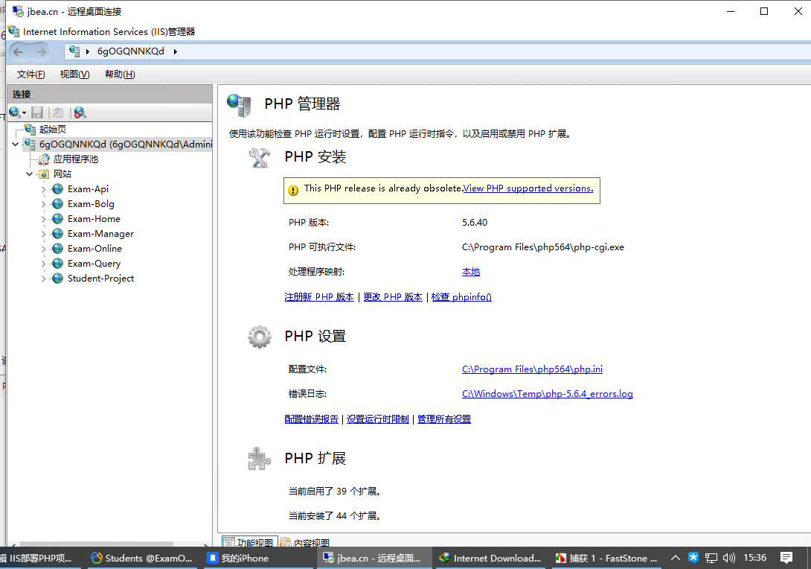Click 设置运行时限制 link
This screenshot has height=569, width=811.
[x=377, y=419]
